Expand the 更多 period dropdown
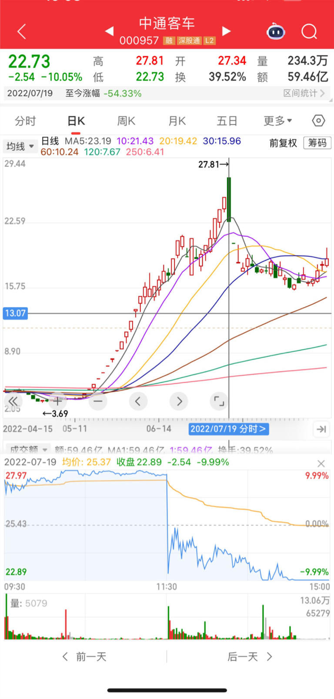This screenshot has width=334, height=699. coord(278,121)
